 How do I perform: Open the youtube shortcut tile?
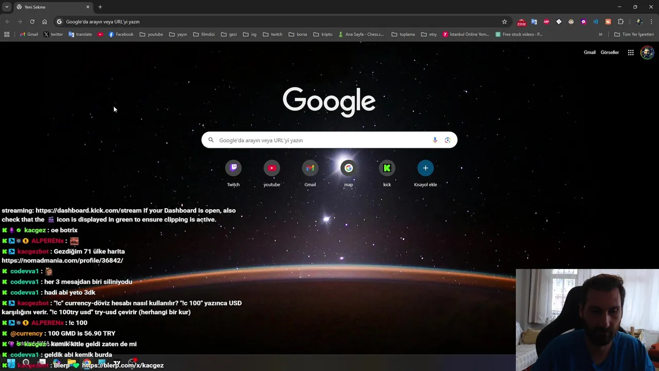coord(272,174)
